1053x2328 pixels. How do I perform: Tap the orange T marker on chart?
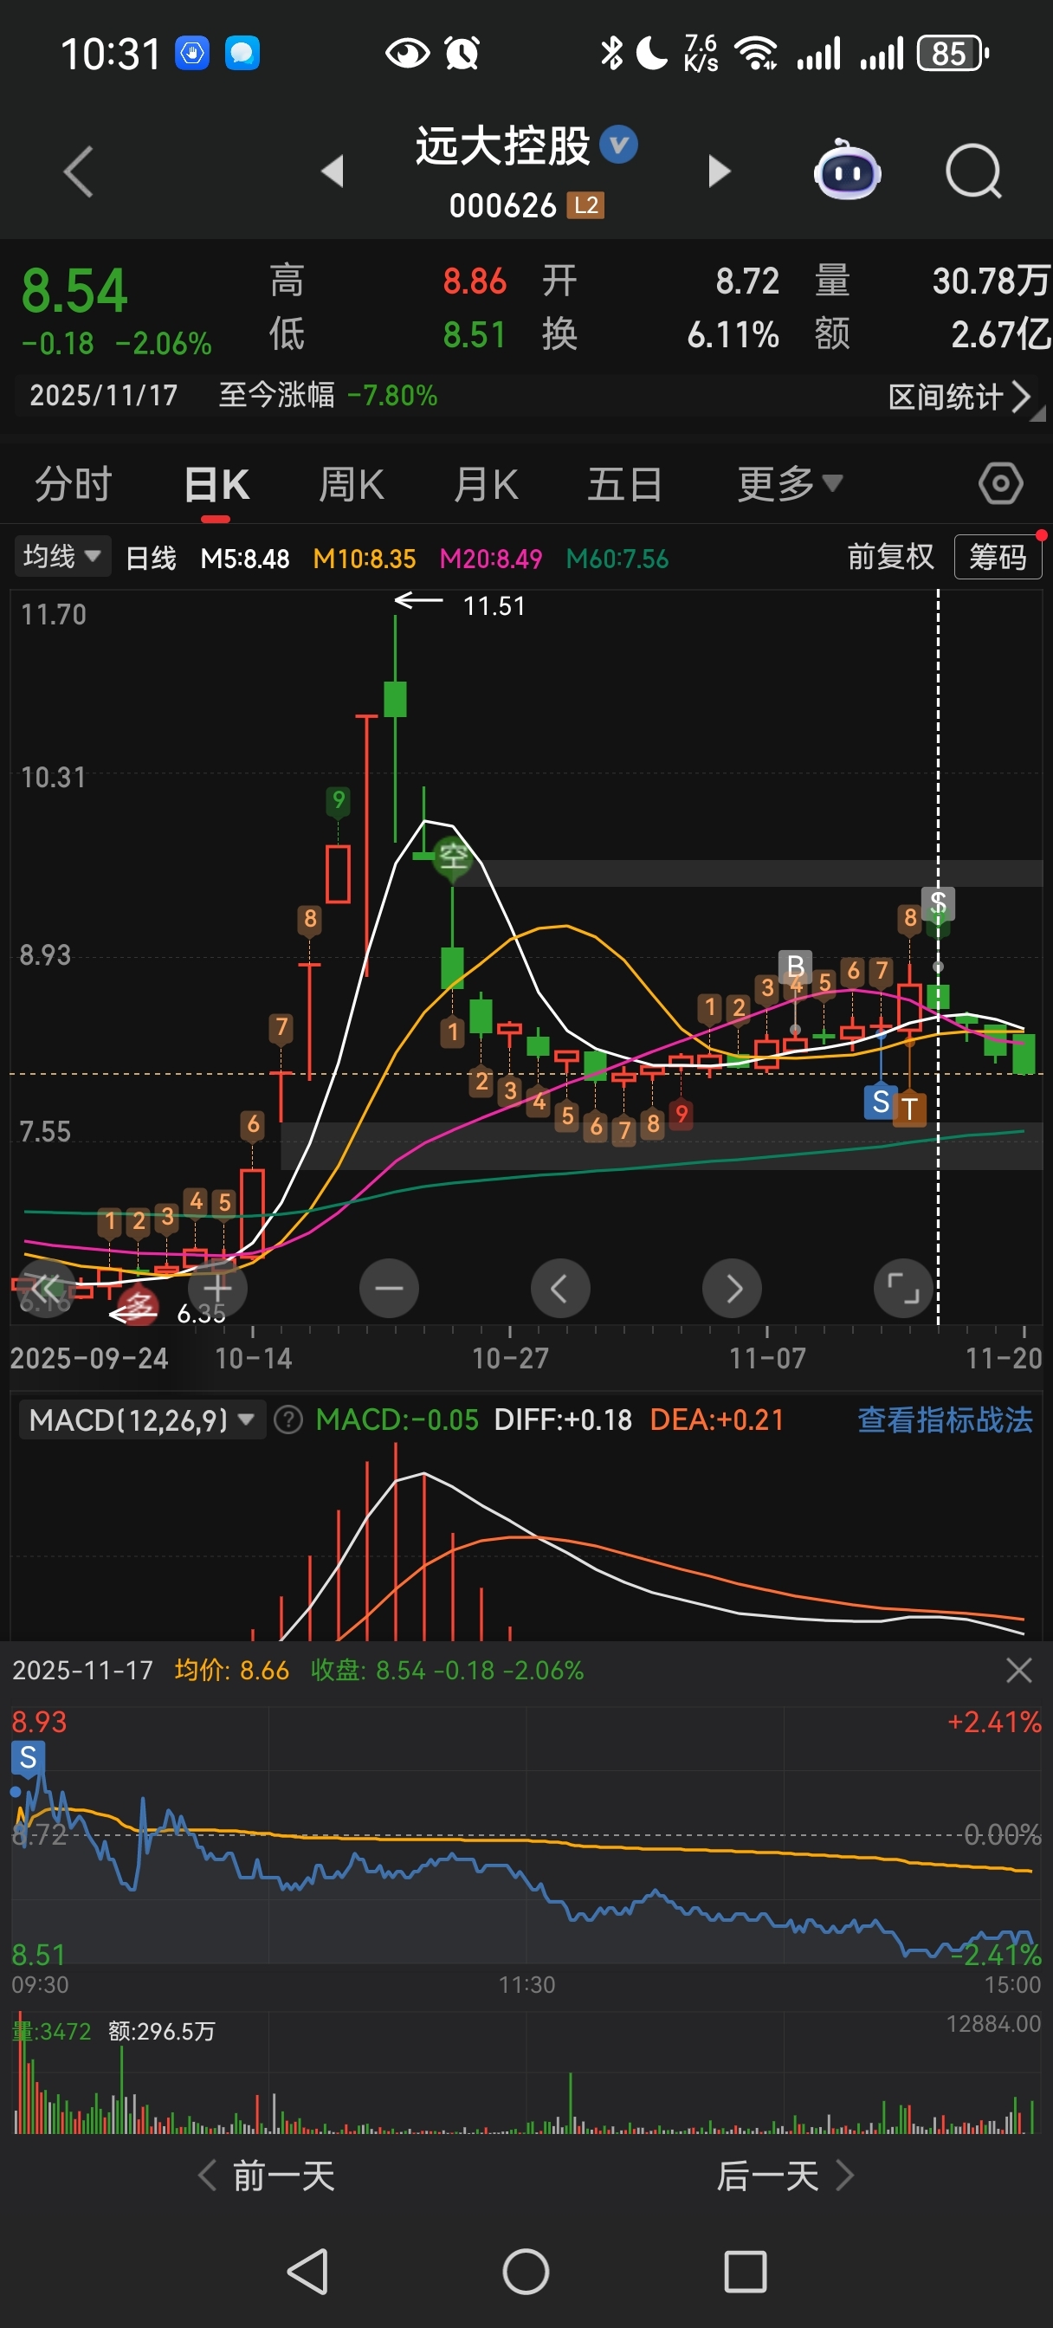(909, 1109)
